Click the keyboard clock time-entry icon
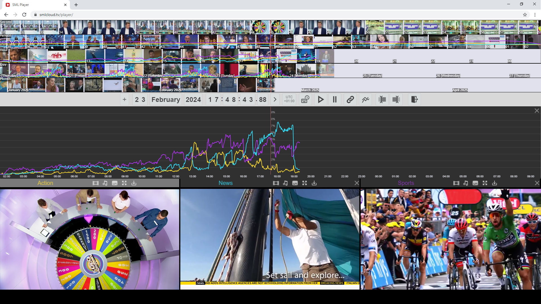The height and width of the screenshot is (304, 541). pyautogui.click(x=305, y=100)
